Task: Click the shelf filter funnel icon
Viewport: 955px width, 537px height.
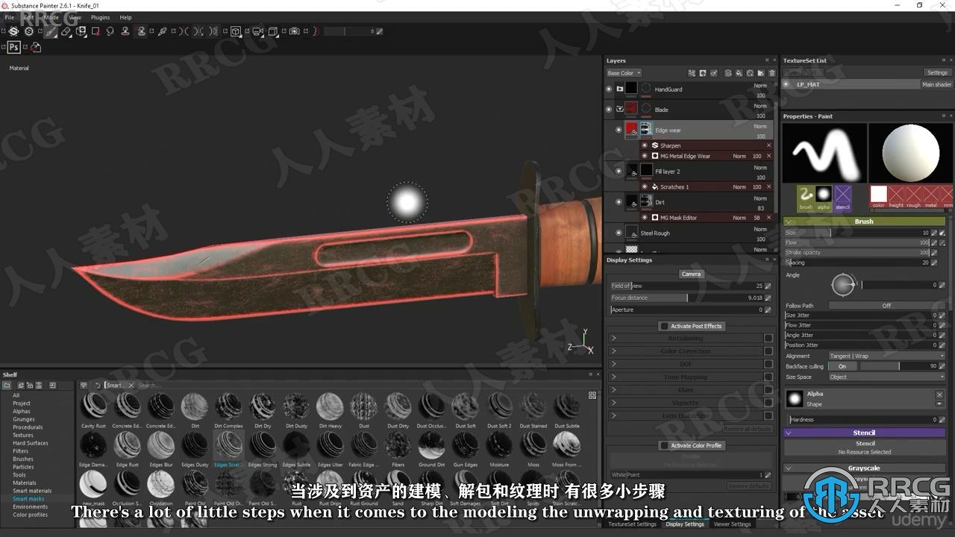Action: pyautogui.click(x=84, y=386)
